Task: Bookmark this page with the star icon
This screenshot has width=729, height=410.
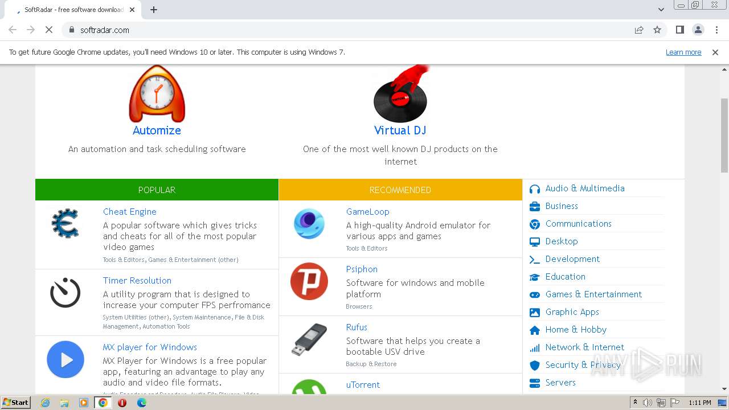Action: coord(657,30)
